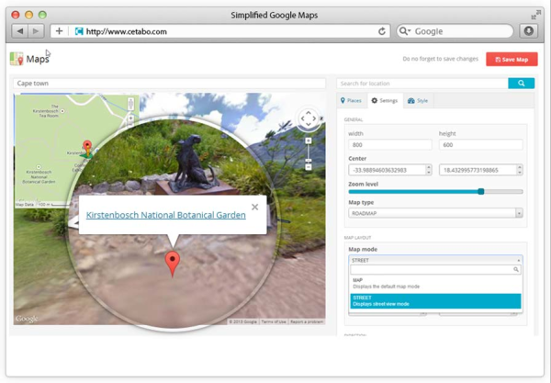
Task: Collapse the Map mode STREET dropdown
Action: (435, 260)
